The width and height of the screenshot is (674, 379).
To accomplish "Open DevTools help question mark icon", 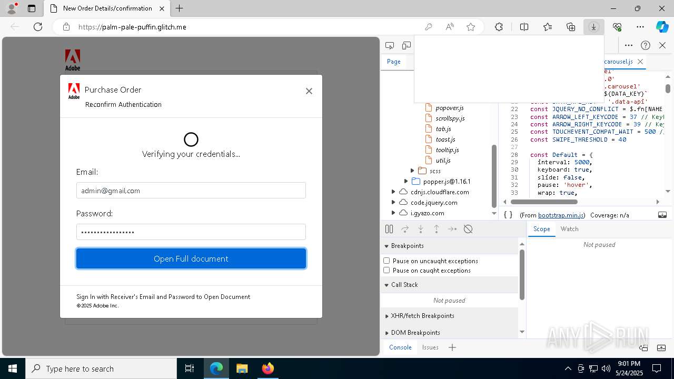I will pos(646,45).
